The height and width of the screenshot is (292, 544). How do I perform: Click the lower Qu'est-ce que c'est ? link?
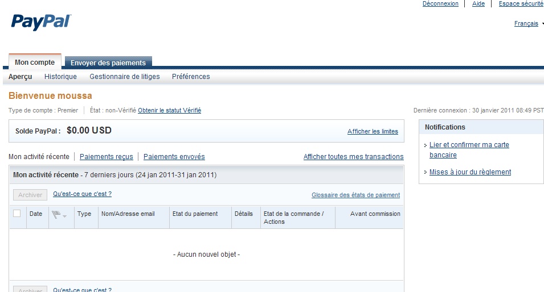point(82,290)
